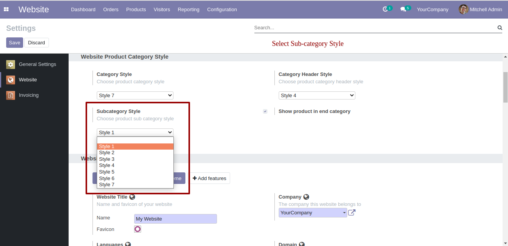The image size is (508, 246).
Task: Choose Style 2 in subcategory list
Action: click(135, 153)
